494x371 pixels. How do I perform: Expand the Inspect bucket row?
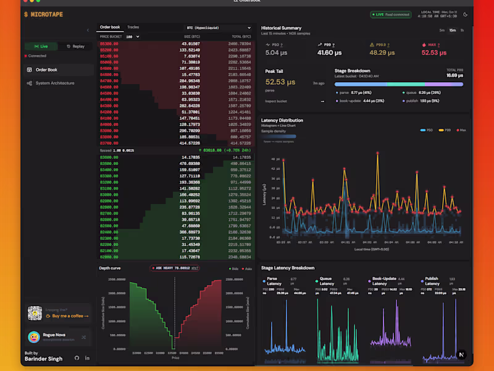pyautogui.click(x=295, y=101)
